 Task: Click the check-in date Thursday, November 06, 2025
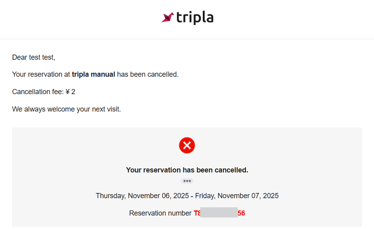[142, 196]
